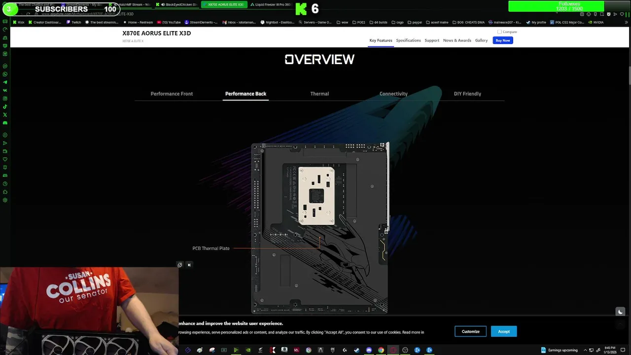Image resolution: width=631 pixels, height=355 pixels.
Task: Open the Creator Dashboard bookmark
Action: pyautogui.click(x=45, y=22)
